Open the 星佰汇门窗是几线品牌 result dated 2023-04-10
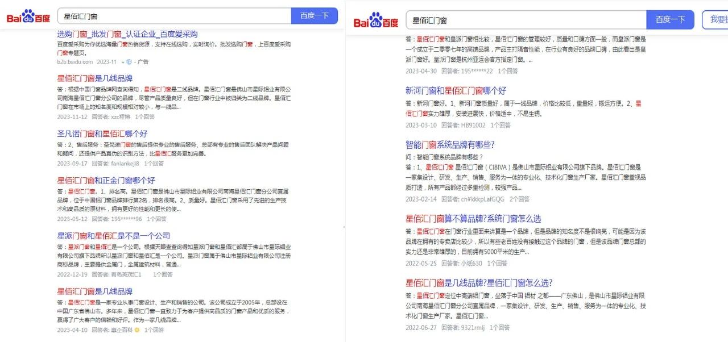728x342 pixels. click(95, 291)
